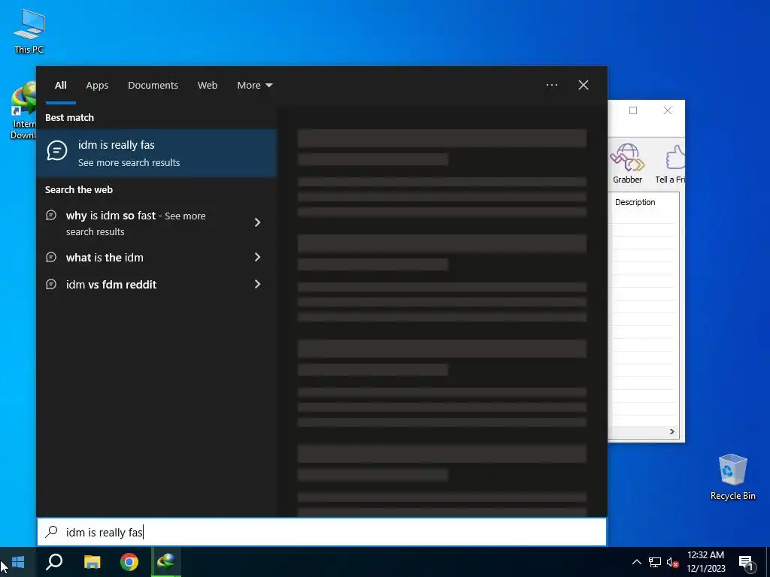Select 'why is idm so fast' suggestion
This screenshot has width=770, height=577.
click(142, 223)
